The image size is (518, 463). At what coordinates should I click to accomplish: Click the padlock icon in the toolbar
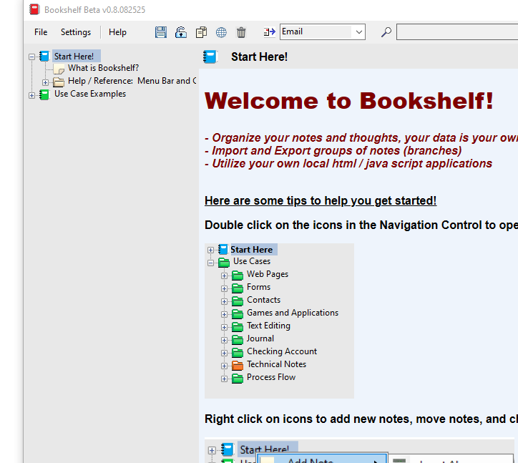pos(181,32)
